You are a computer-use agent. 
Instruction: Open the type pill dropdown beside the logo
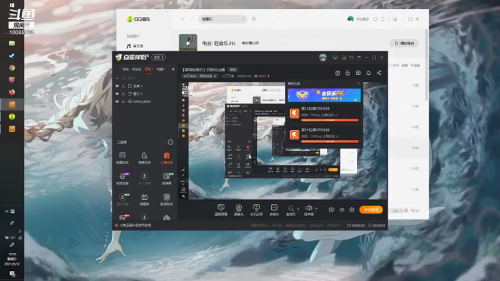click(159, 57)
